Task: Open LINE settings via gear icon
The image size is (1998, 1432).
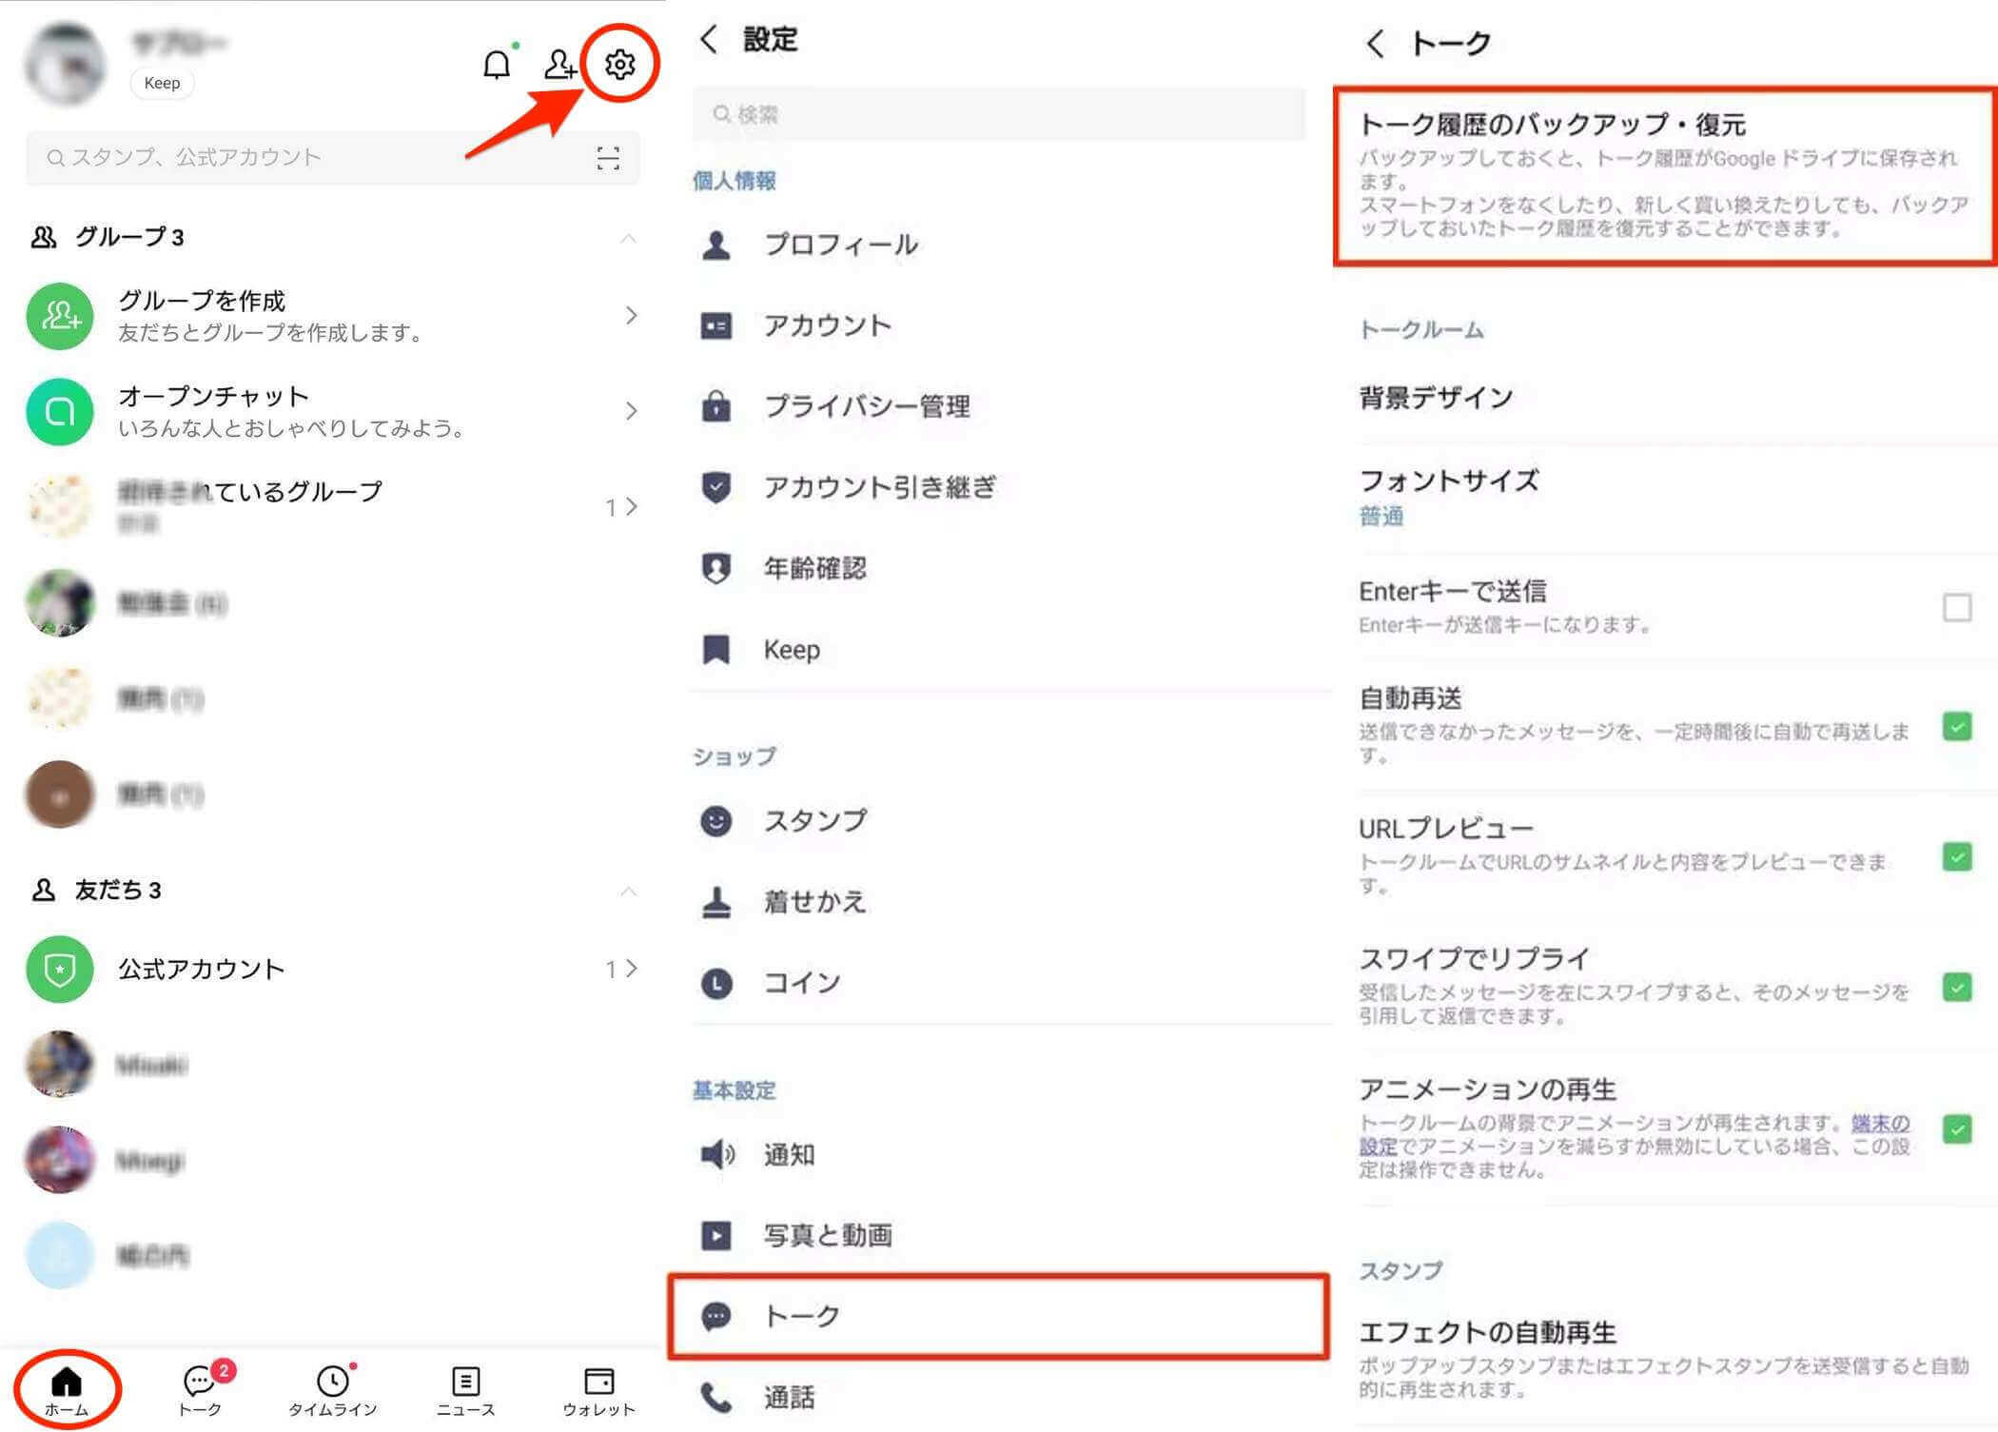Action: tap(619, 66)
